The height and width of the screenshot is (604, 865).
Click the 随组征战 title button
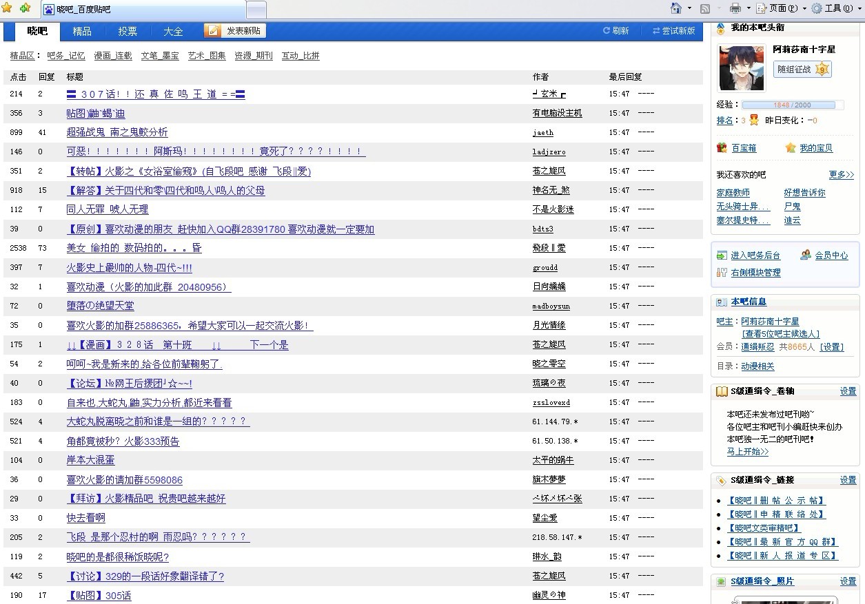(802, 70)
